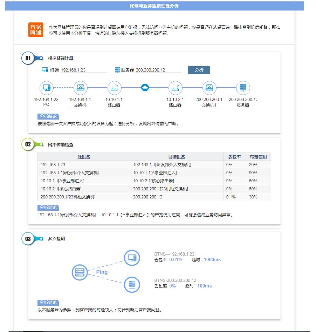Select the 10.10.2.1 router icon

pyautogui.click(x=175, y=88)
